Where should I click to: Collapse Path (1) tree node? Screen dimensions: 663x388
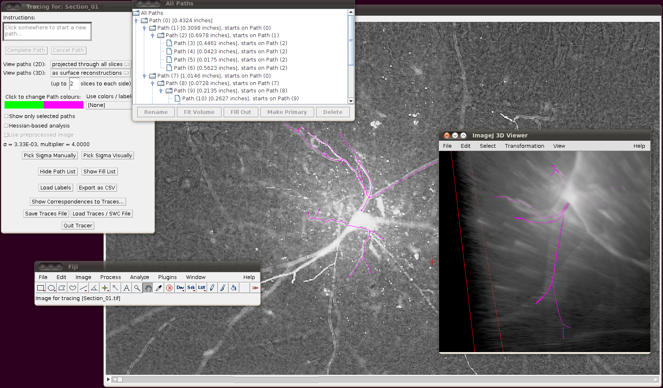pyautogui.click(x=144, y=28)
